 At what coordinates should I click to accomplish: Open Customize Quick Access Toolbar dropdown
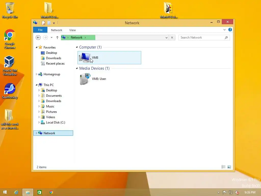coord(54,23)
